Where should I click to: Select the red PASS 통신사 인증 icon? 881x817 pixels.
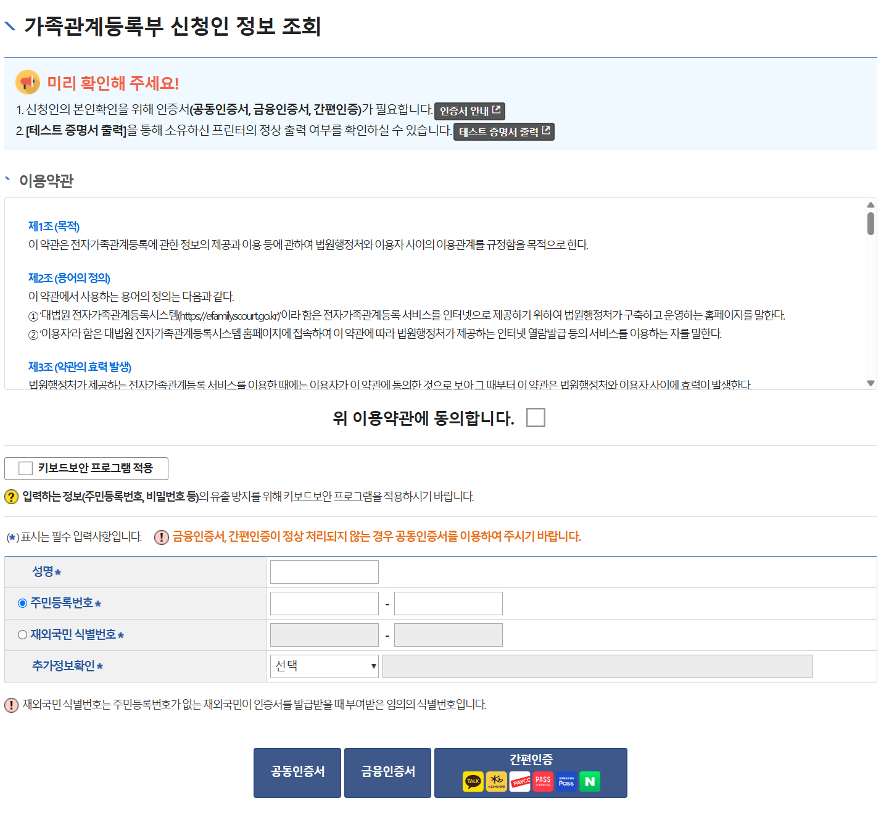tap(544, 781)
